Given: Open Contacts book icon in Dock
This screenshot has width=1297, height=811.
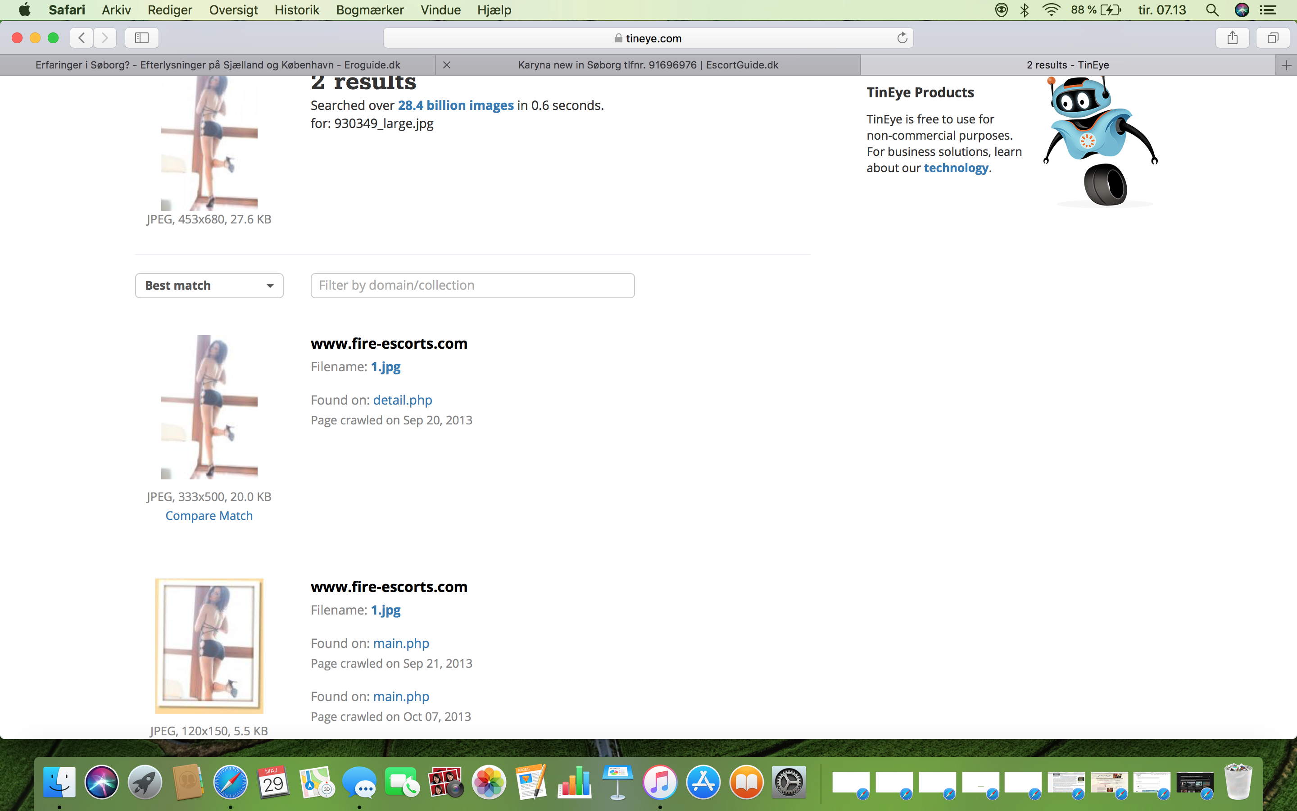Looking at the screenshot, I should [x=188, y=782].
